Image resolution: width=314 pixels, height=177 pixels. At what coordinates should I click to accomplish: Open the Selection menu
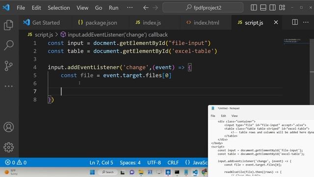pos(59,8)
